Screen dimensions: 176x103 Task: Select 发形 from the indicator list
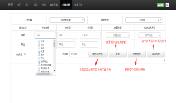pyautogui.click(x=42, y=55)
